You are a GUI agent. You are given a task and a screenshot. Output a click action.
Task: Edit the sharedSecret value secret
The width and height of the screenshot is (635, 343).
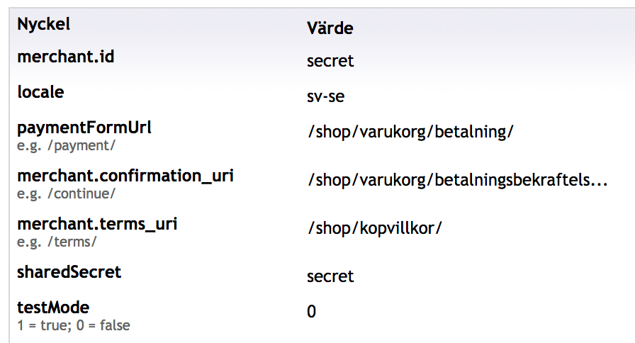(330, 276)
